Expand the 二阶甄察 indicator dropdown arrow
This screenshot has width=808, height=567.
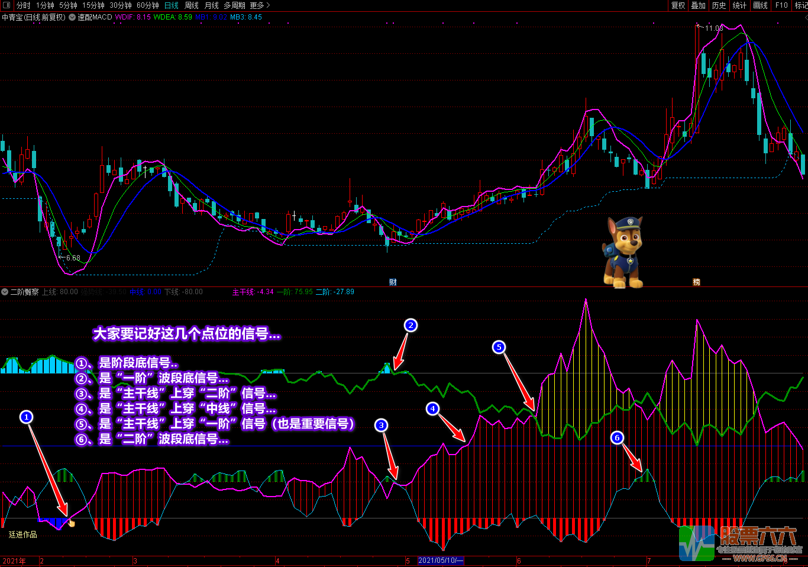pyautogui.click(x=5, y=292)
